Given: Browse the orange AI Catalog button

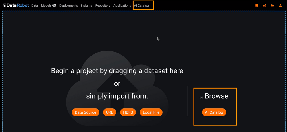Looking at the screenshot, I should pos(214,112).
